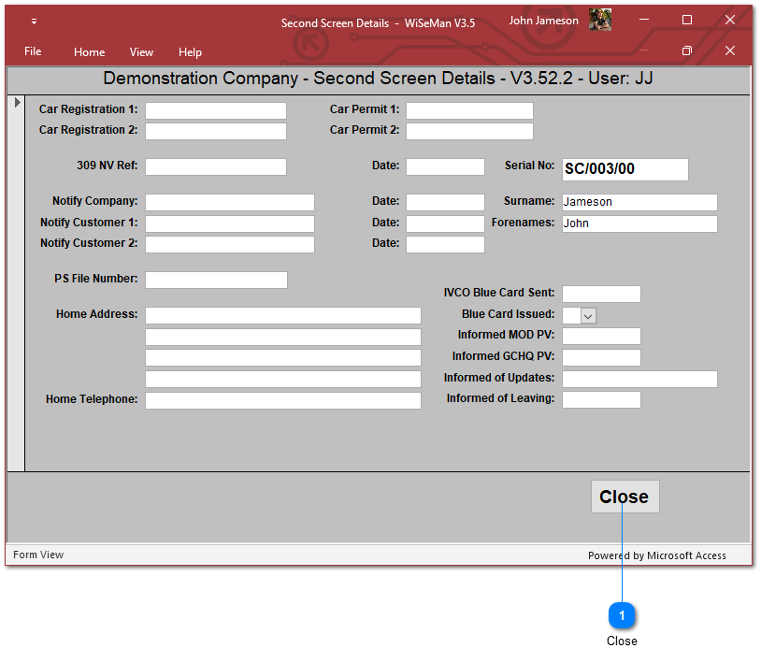Open the View tab
This screenshot has height=663, width=761.
click(x=141, y=52)
